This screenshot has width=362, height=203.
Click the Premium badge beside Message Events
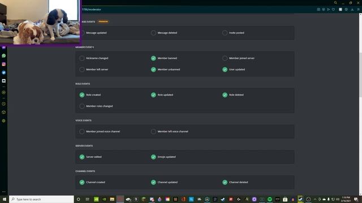coord(103,21)
